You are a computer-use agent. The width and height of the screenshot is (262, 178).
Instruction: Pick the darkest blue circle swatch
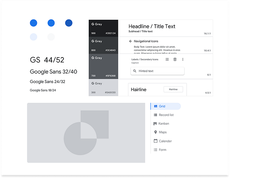(69, 23)
